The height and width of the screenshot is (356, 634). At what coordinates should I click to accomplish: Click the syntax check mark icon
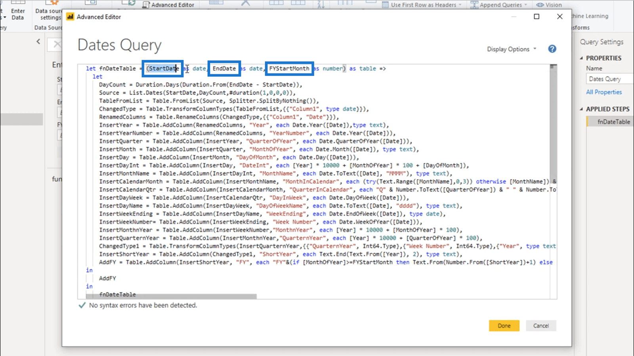[82, 305]
